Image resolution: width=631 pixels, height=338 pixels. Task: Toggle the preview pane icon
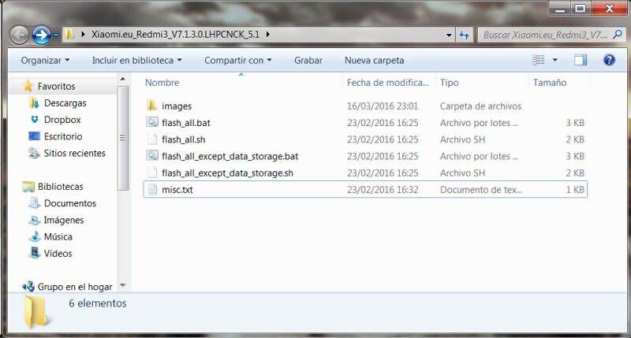tap(580, 60)
